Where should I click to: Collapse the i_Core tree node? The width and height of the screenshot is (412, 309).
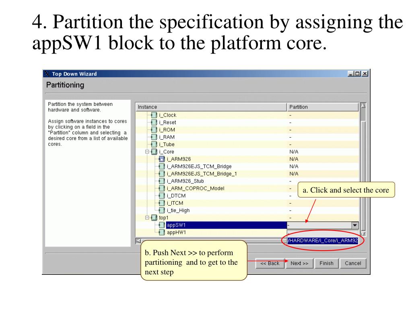point(147,152)
